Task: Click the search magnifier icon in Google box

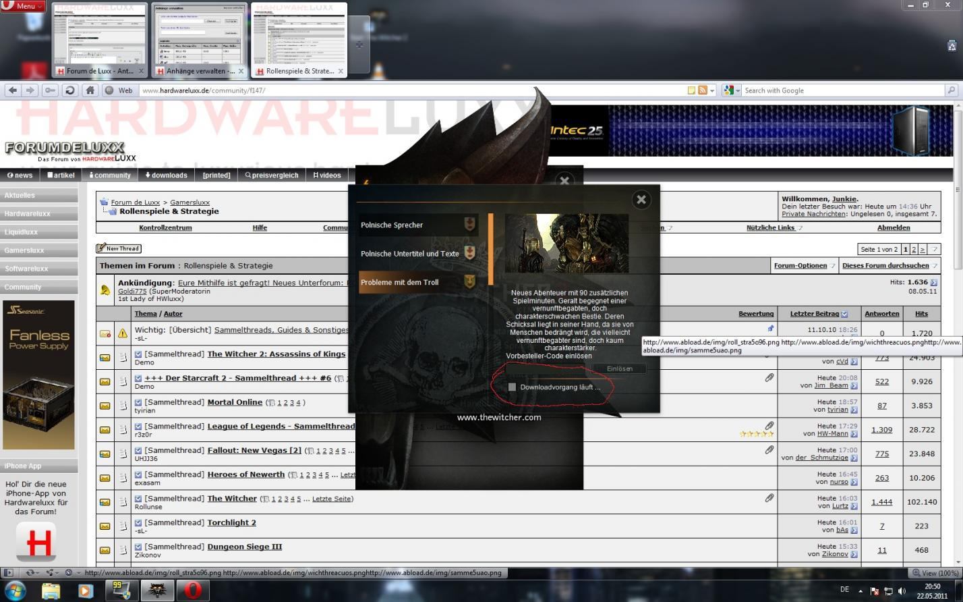Action: click(951, 90)
